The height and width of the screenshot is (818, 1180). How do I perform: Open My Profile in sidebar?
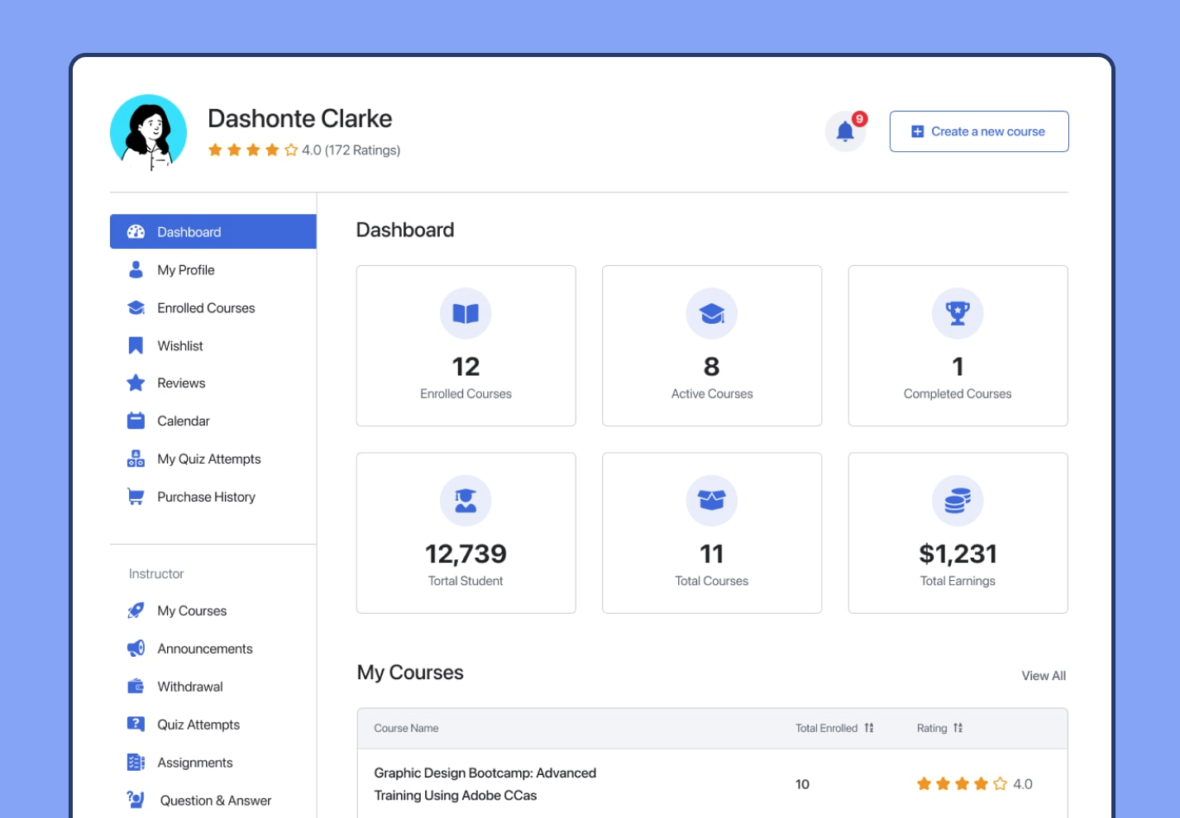click(186, 270)
